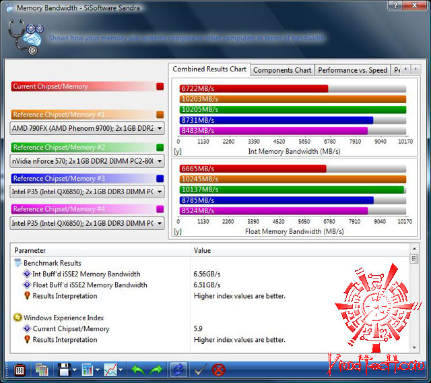This screenshot has width=431, height=383.
Task: Refresh benchmark with blue arrows icon
Action: [178, 370]
